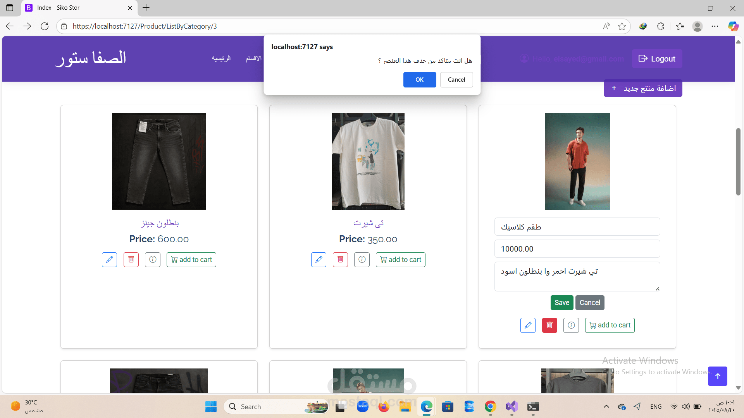
Task: Click the filled red trash icon on طقم كلاسيك card
Action: pos(549,325)
